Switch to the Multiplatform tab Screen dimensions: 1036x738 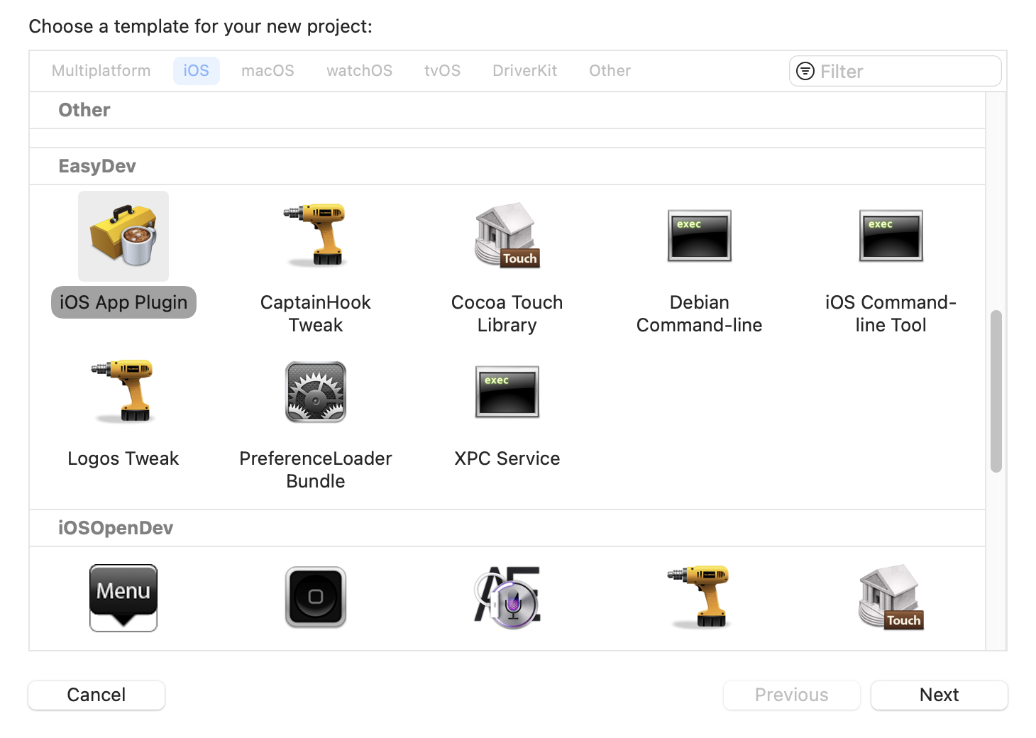tap(101, 71)
